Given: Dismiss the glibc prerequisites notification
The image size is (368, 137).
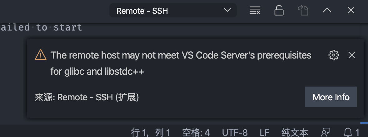Looking at the screenshot, I should pyautogui.click(x=351, y=55).
